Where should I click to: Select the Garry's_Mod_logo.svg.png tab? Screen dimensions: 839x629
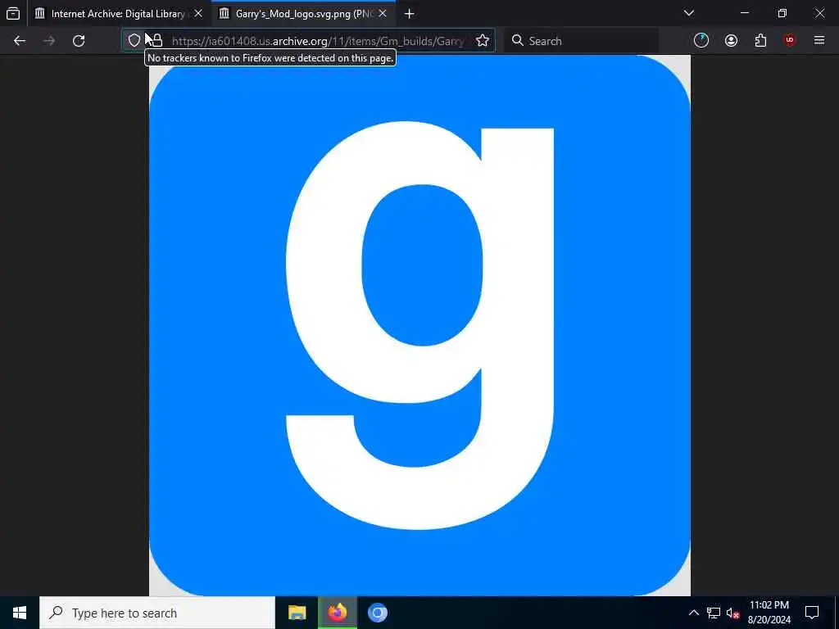(303, 13)
